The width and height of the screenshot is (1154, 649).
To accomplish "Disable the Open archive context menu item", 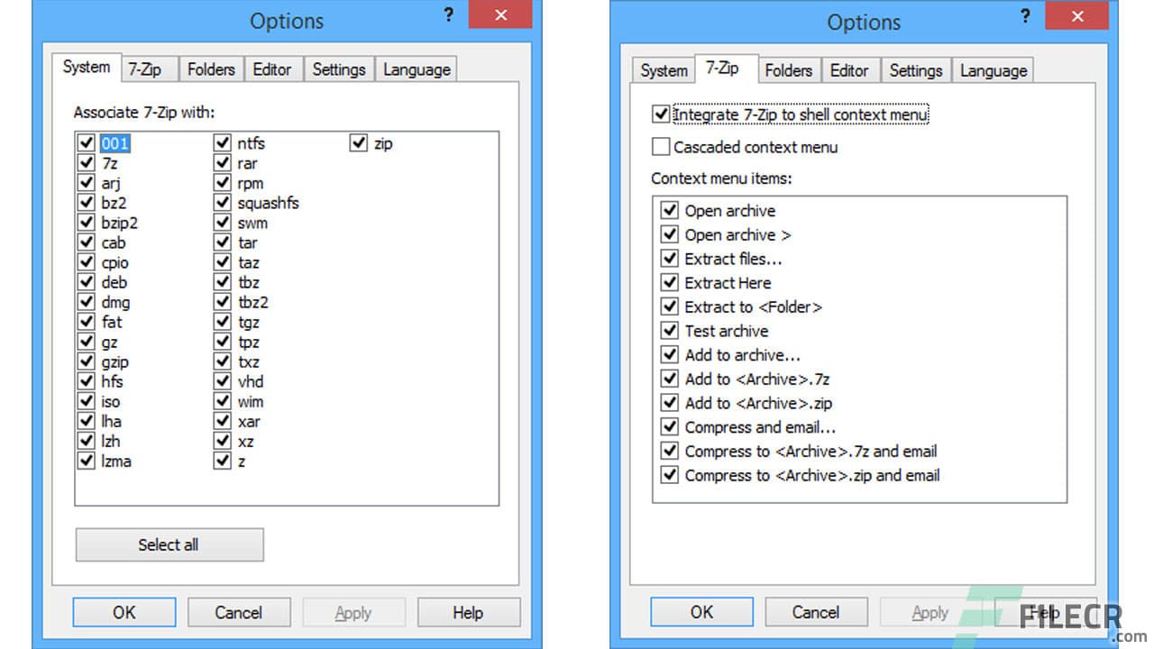I will click(x=668, y=210).
